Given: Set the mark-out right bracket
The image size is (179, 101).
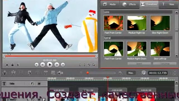Looking at the screenshot, I should coord(84,65).
